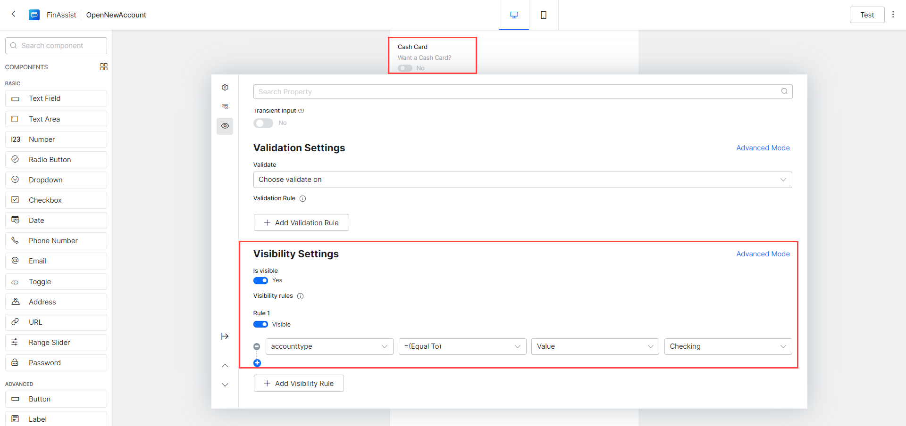Add condition with blue plus icon
Image resolution: width=906 pixels, height=426 pixels.
click(x=257, y=363)
